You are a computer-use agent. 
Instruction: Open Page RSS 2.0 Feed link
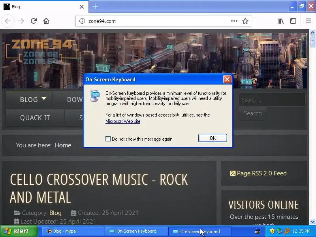(x=261, y=173)
